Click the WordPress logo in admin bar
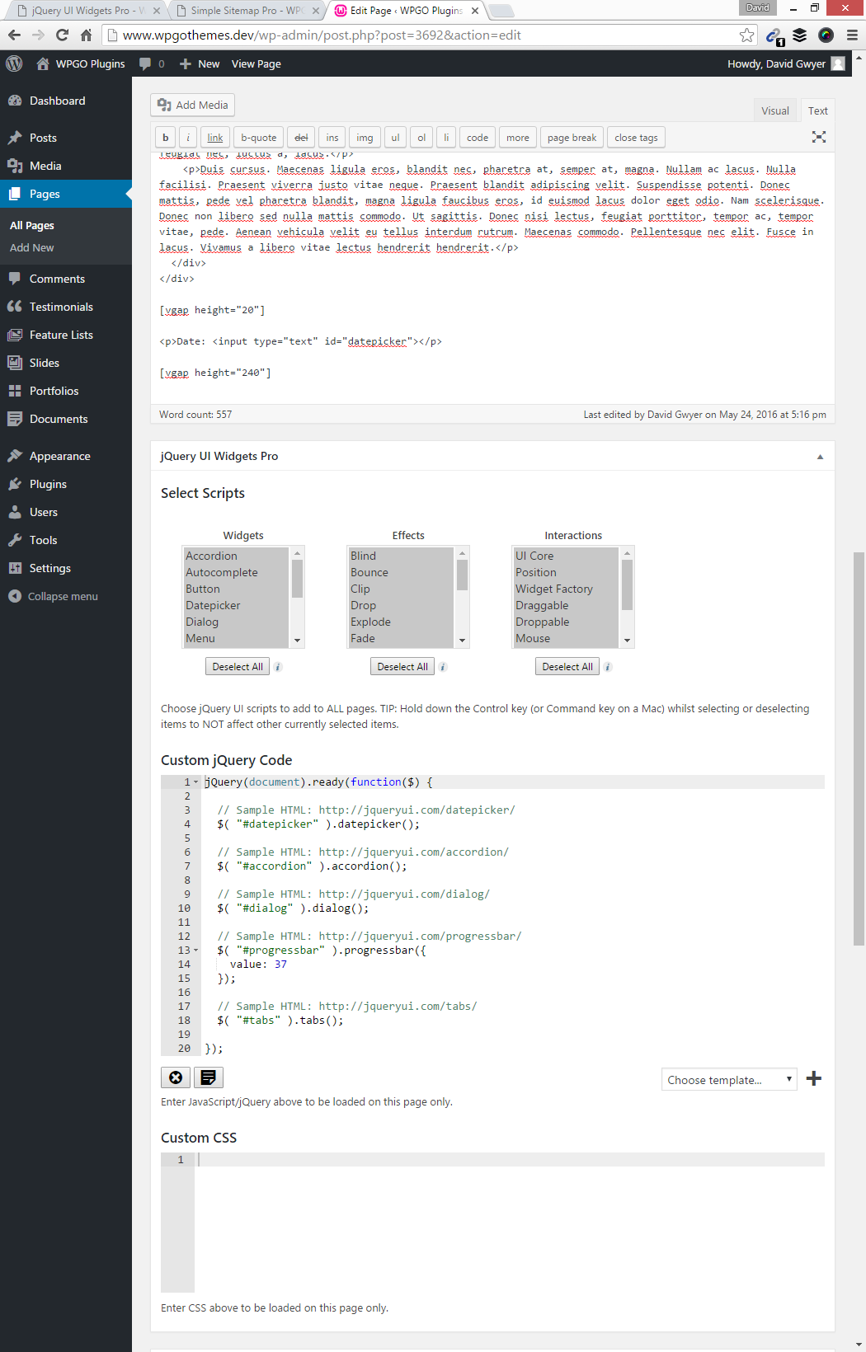Screen dimensions: 866x1352 [x=14, y=63]
